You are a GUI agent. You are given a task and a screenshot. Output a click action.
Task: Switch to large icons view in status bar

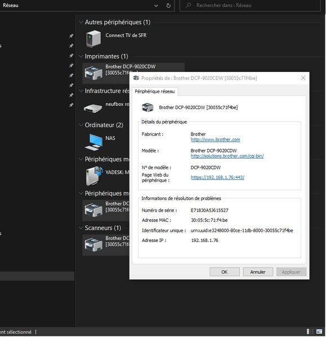coord(319,331)
